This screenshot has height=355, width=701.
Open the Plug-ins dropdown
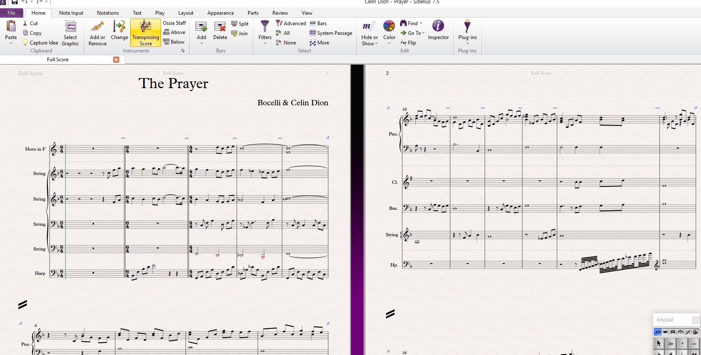pyautogui.click(x=468, y=43)
